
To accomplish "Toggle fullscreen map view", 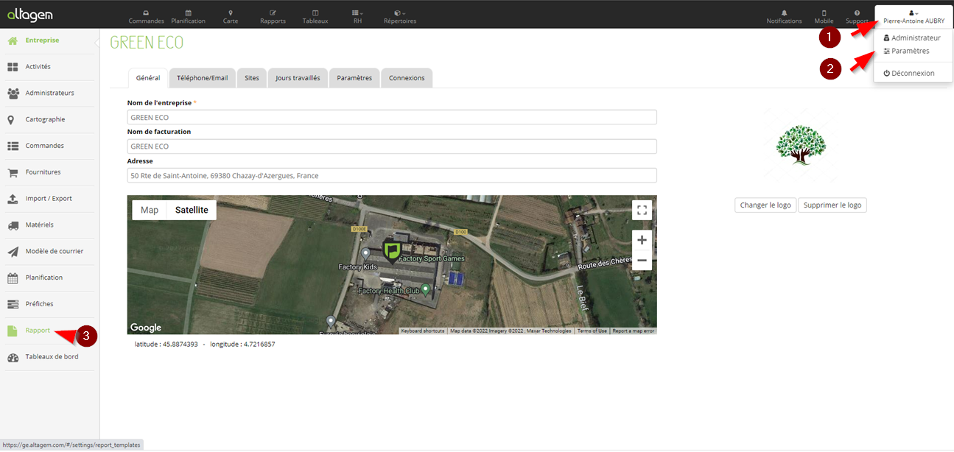I will click(x=642, y=211).
